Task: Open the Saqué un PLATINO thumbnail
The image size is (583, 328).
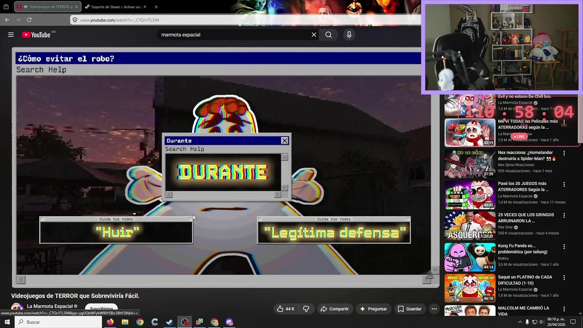Action: 470,288
